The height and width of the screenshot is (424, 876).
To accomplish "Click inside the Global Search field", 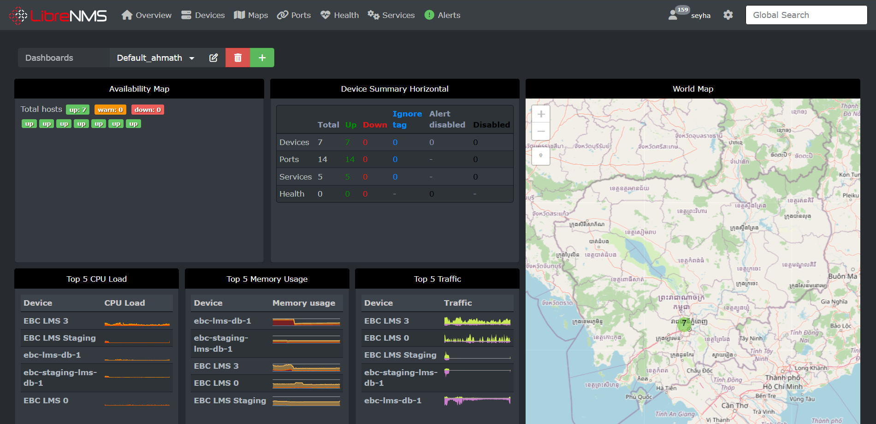I will [x=806, y=14].
